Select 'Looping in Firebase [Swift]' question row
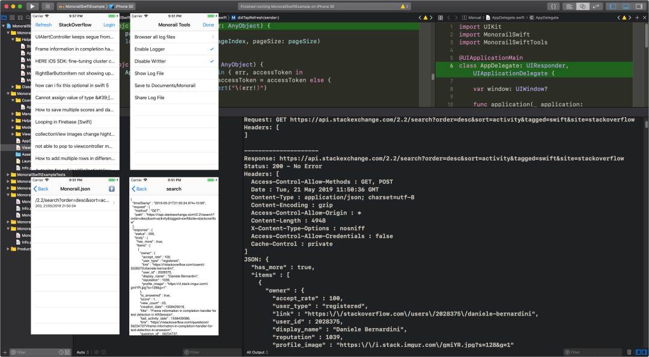Screen dimensions: 649x357 75,122
